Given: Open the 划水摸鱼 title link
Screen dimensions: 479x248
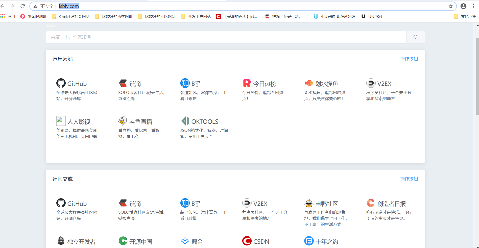Looking at the screenshot, I should pyautogui.click(x=327, y=84).
